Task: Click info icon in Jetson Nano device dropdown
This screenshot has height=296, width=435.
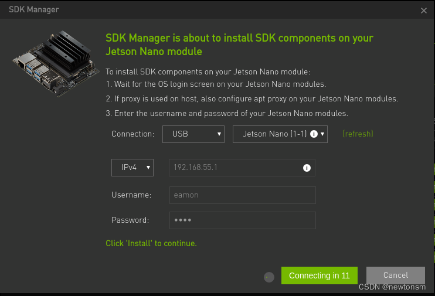Action: 314,134
